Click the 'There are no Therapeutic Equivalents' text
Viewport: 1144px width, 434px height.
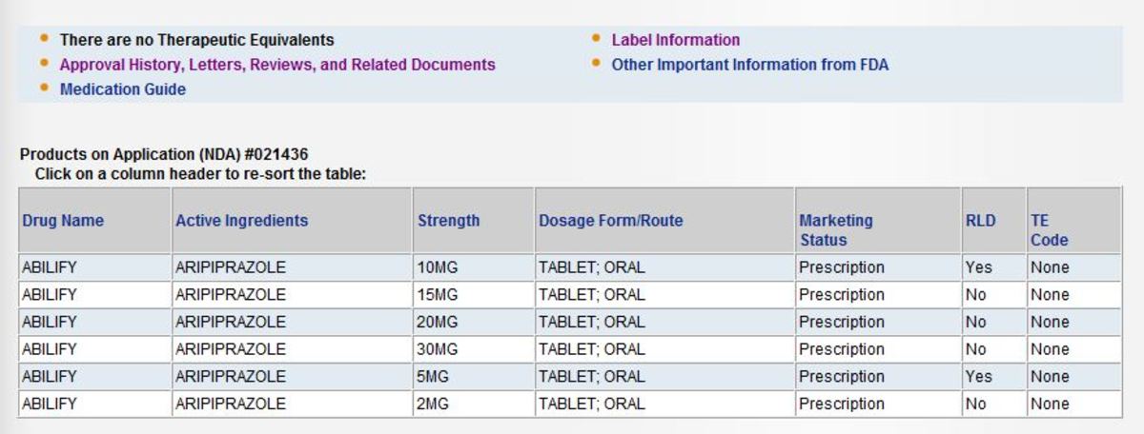tap(197, 40)
